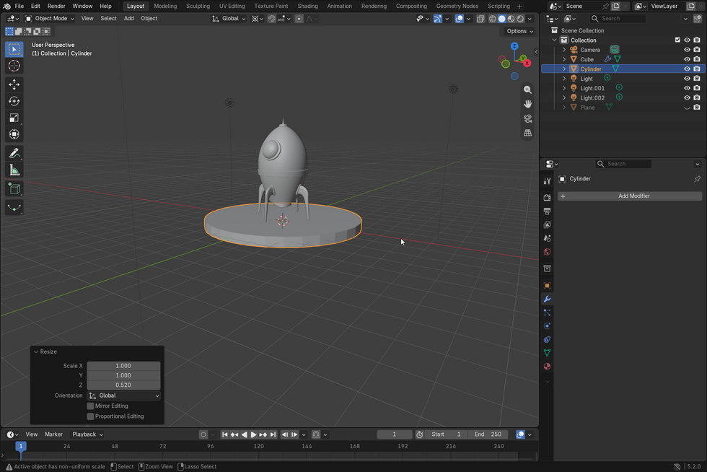Toggle X-ray view
Image resolution: width=707 pixels, height=472 pixels.
pyautogui.click(x=480, y=19)
